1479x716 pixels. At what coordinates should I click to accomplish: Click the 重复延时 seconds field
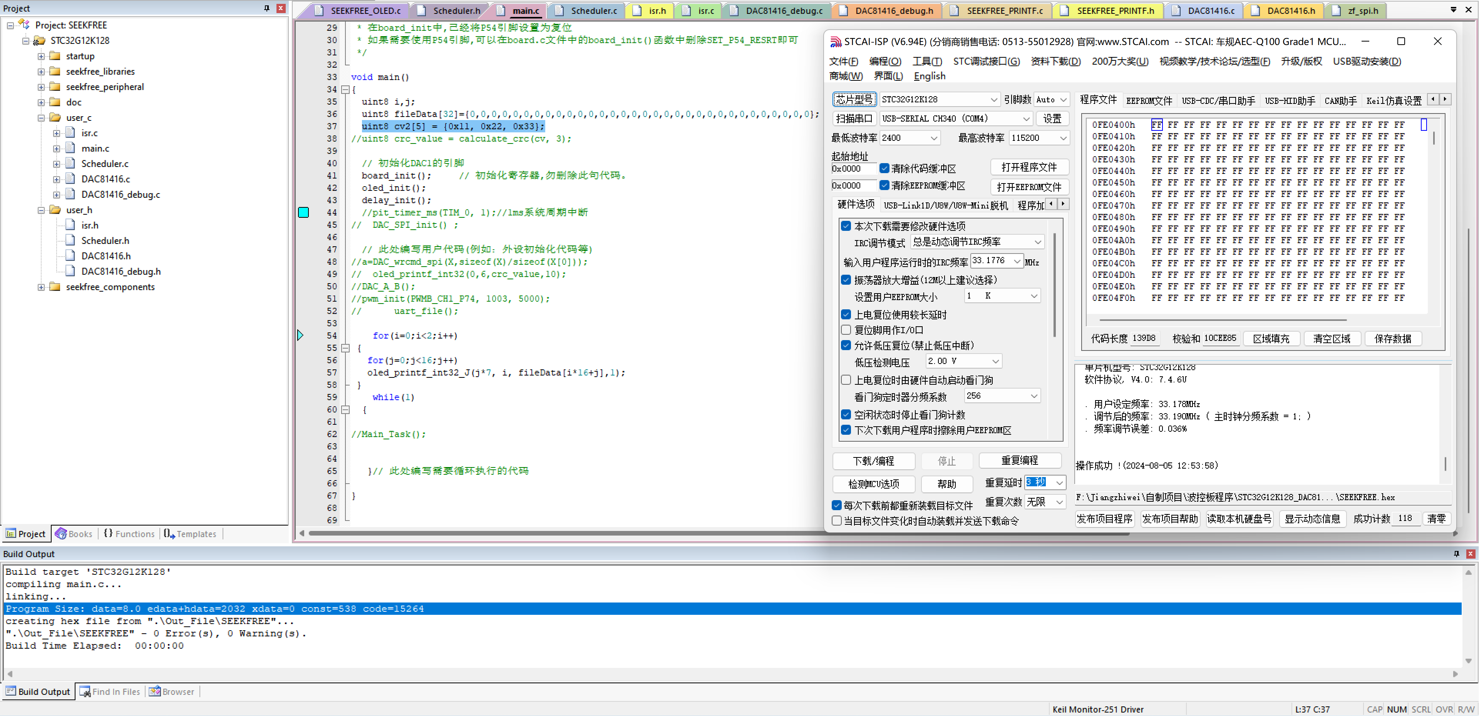(1045, 482)
